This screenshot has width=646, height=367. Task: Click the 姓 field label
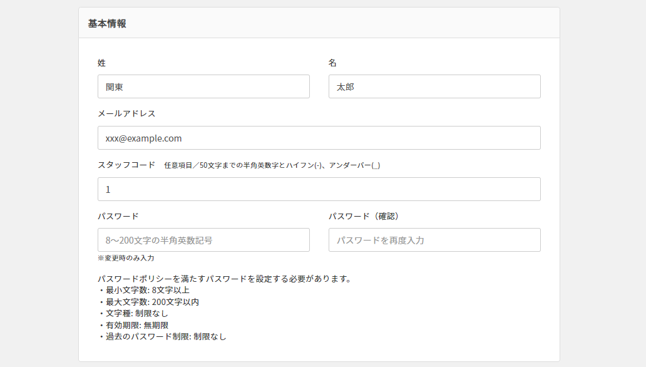point(102,63)
